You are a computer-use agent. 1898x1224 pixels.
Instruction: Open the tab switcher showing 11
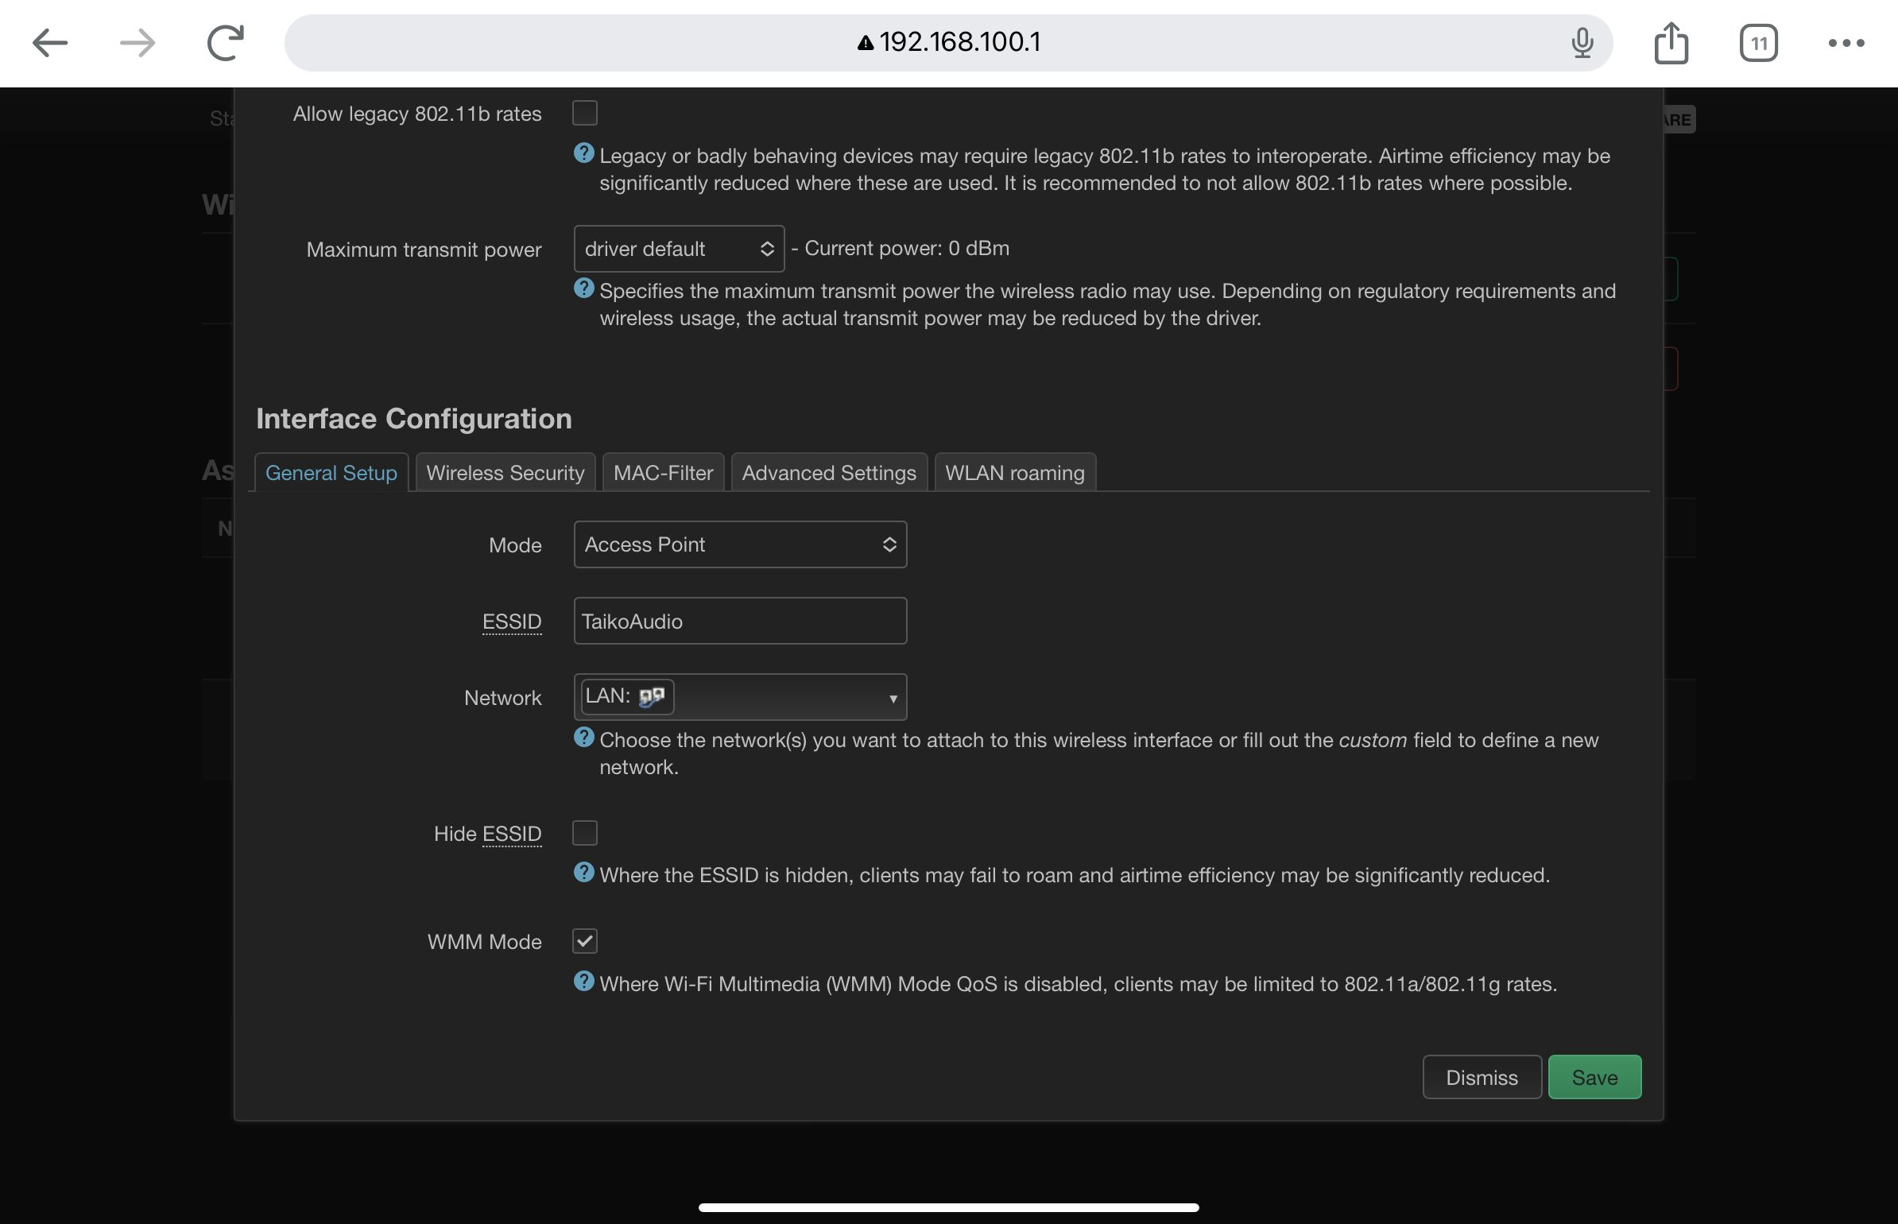click(1758, 43)
